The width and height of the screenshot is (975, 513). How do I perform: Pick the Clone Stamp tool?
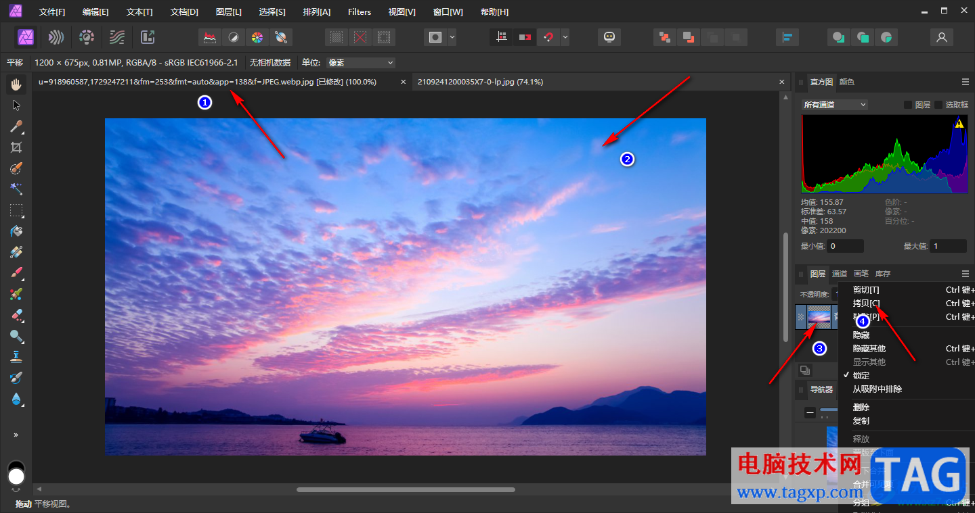click(16, 357)
